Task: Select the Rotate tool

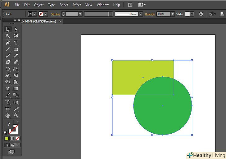Action: click(x=8, y=69)
